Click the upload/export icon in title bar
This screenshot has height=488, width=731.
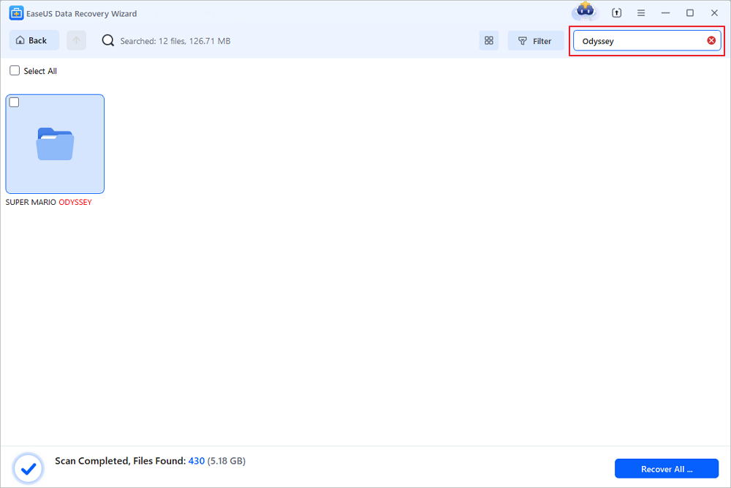617,13
